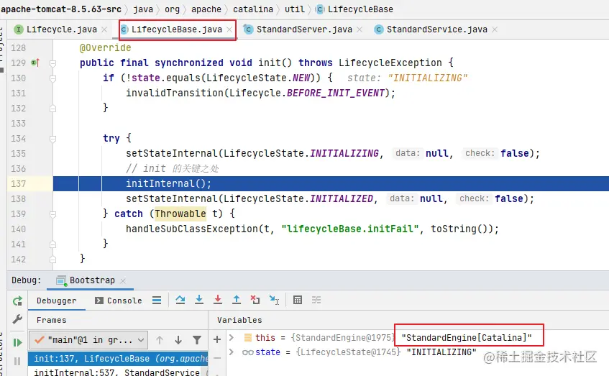Select the initInternal:537, StandardService stack frame
Screen dimensions: 609x376
118,372
